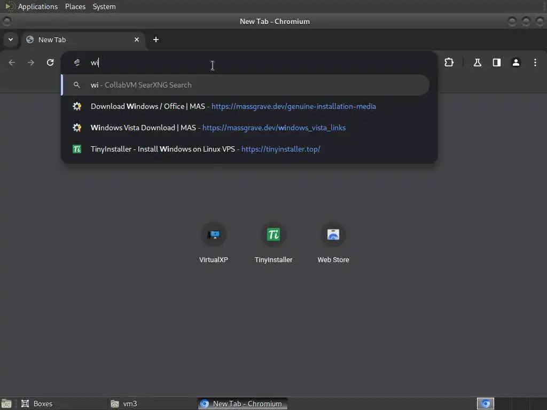Screen dimensions: 547x410
Task: Switch to Boxes in the taskbar
Action: click(63, 404)
